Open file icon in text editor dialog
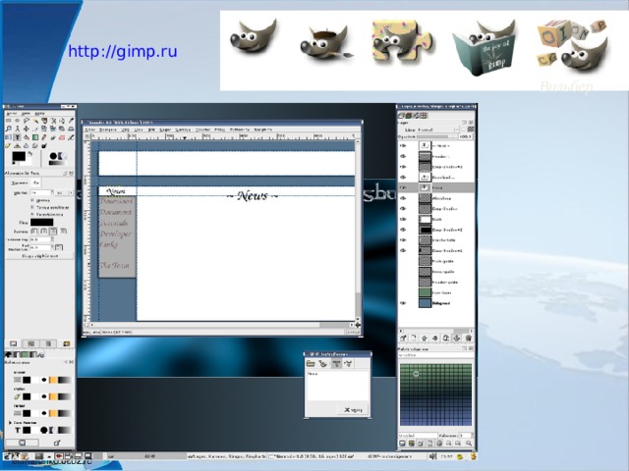Screen dimensions: 629x471 311,364
